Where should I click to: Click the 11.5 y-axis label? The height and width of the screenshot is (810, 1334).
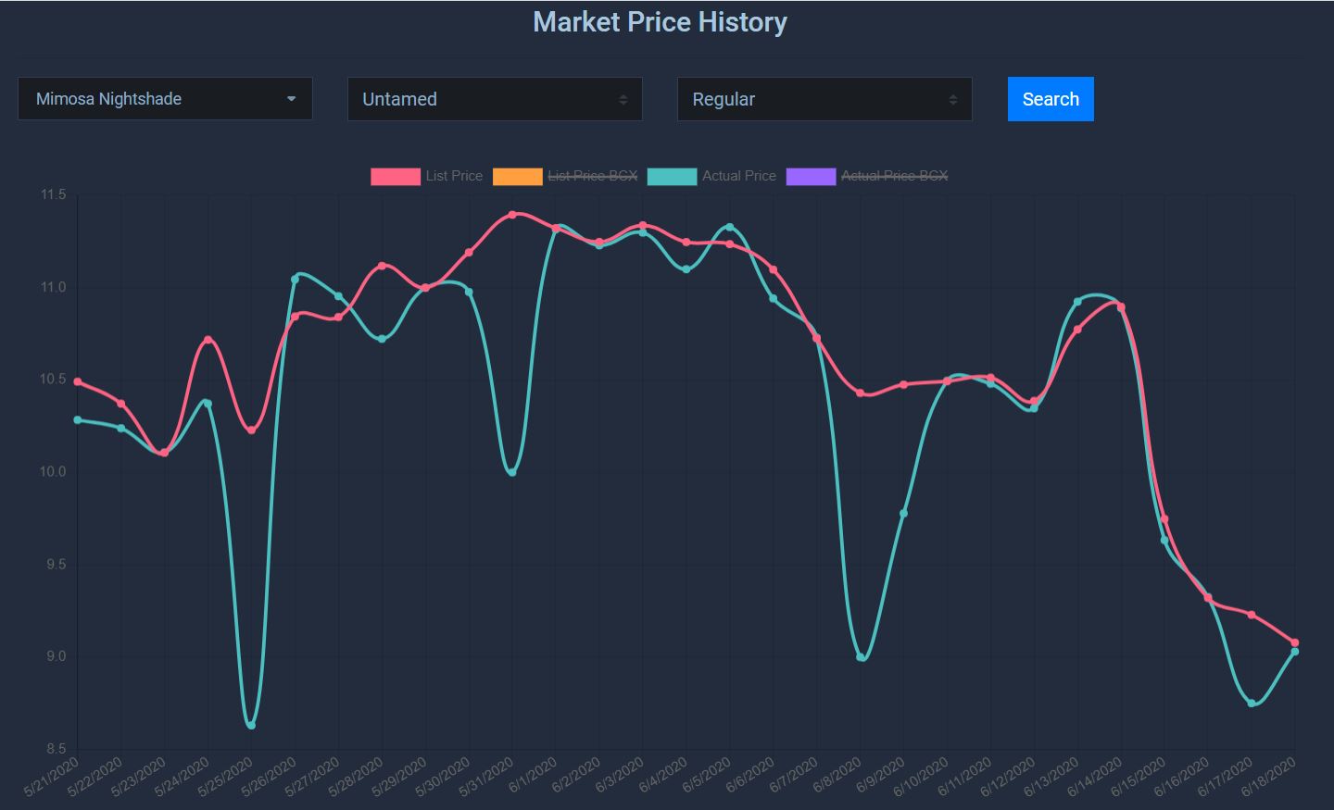tap(53, 194)
